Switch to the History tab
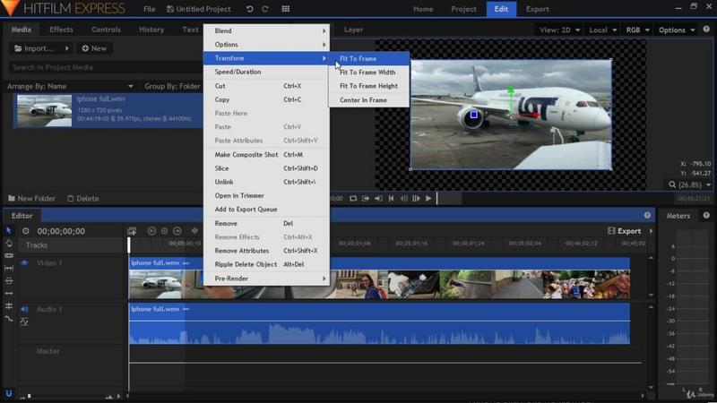 [x=151, y=30]
